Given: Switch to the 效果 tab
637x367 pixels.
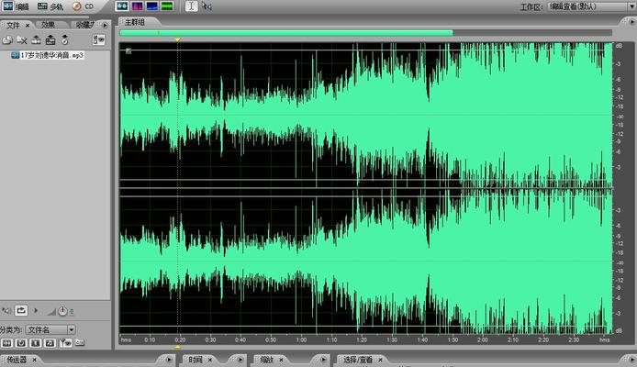Looking at the screenshot, I should click(48, 25).
